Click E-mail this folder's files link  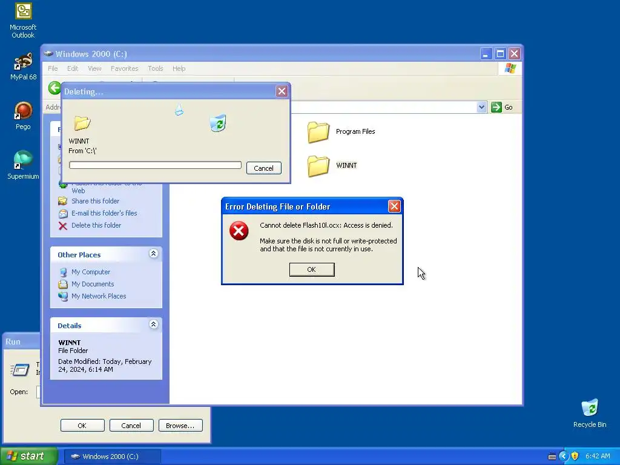[x=104, y=213]
